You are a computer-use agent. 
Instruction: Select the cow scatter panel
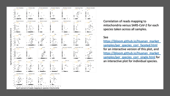coord(43,40)
